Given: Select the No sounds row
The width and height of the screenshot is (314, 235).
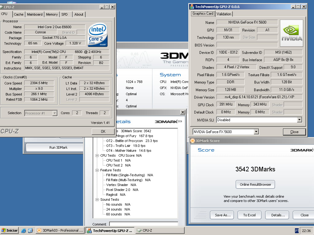Looking at the screenshot, I should [x=118, y=205].
